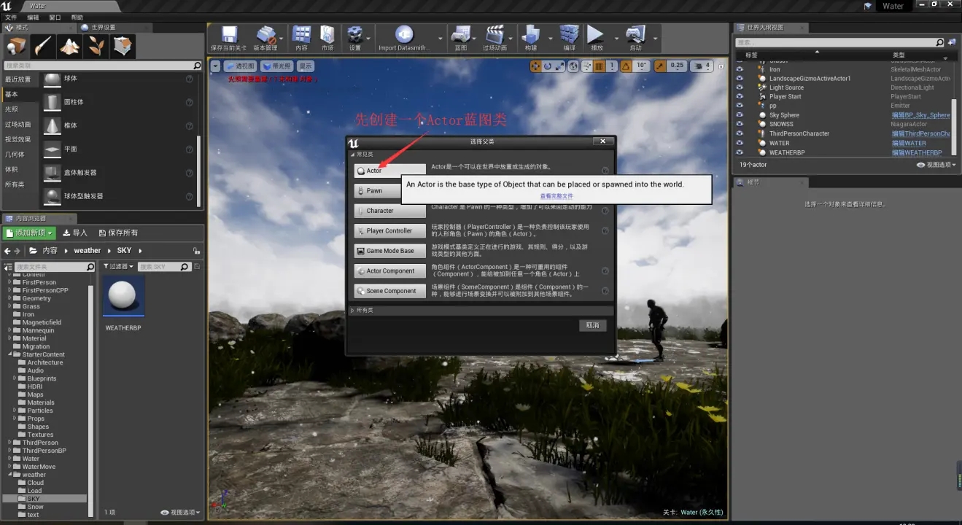The image size is (962, 525).
Task: Toggle scale snapping in viewport
Action: (x=659, y=66)
